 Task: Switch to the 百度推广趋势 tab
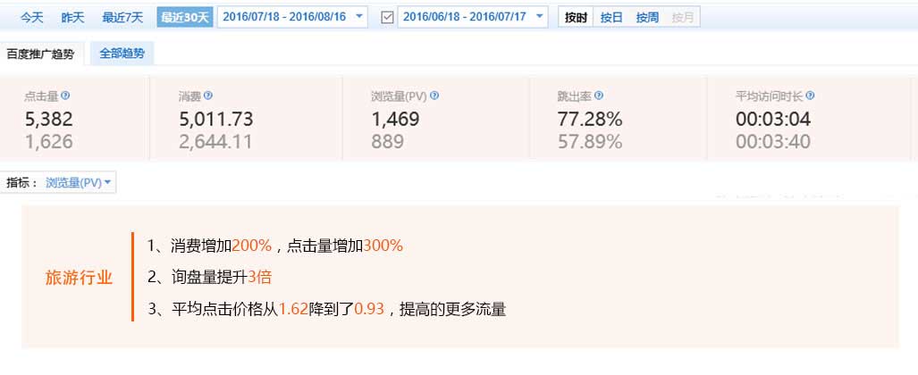coord(40,54)
